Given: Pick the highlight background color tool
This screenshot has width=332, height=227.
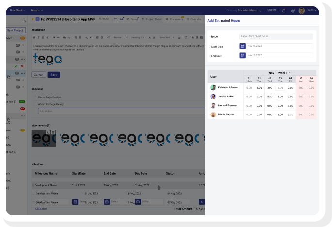Looking at the screenshot, I should tap(154, 37).
